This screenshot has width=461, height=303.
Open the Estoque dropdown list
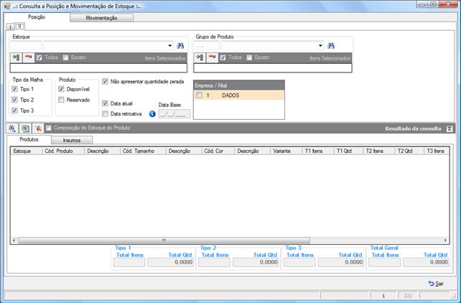point(170,45)
